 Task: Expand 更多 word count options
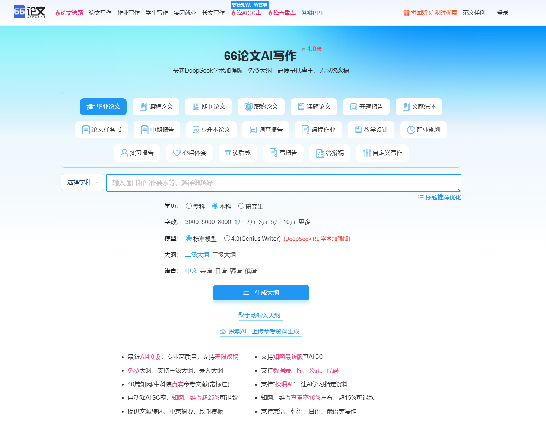[304, 222]
